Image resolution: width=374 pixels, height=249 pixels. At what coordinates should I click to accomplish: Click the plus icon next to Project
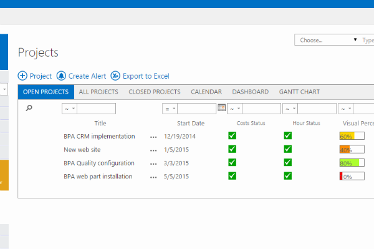pos(22,76)
